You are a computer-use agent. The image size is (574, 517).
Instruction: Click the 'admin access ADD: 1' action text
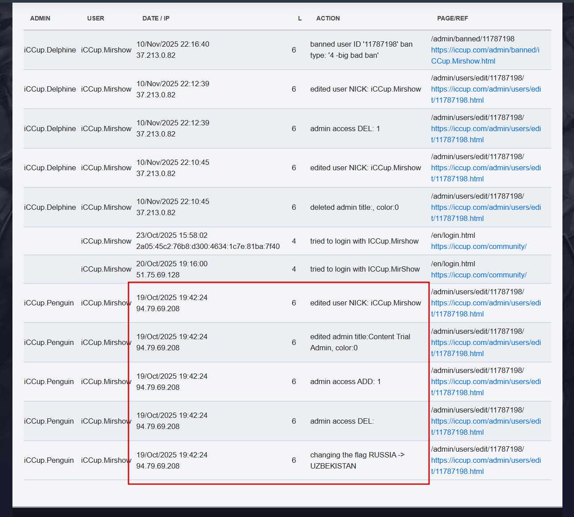pyautogui.click(x=345, y=382)
